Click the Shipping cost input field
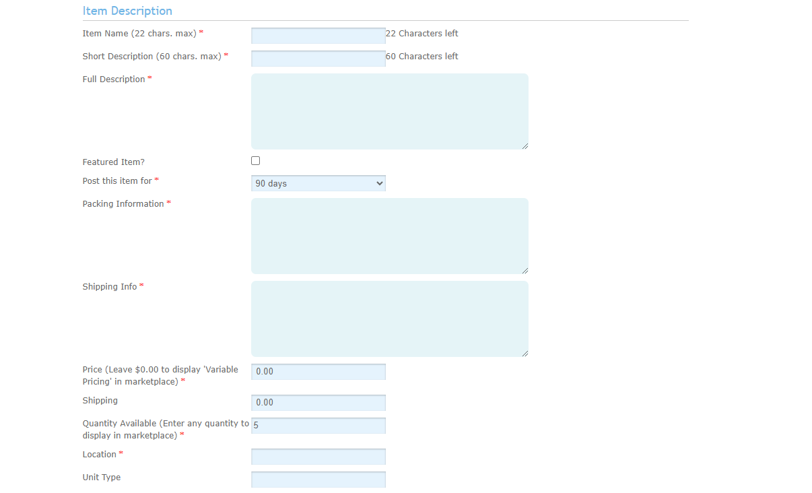Image resolution: width=812 pixels, height=493 pixels. (x=318, y=403)
